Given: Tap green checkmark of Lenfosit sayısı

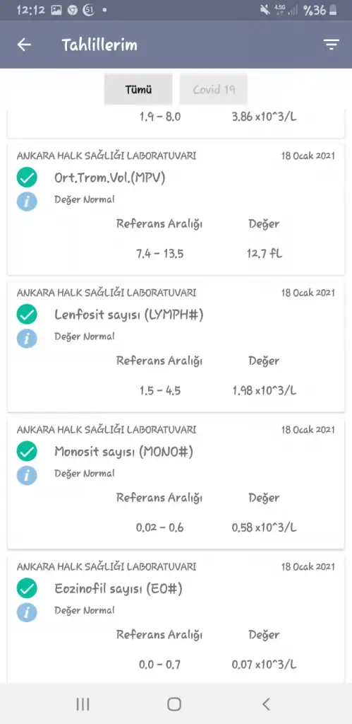Looking at the screenshot, I should 28,315.
